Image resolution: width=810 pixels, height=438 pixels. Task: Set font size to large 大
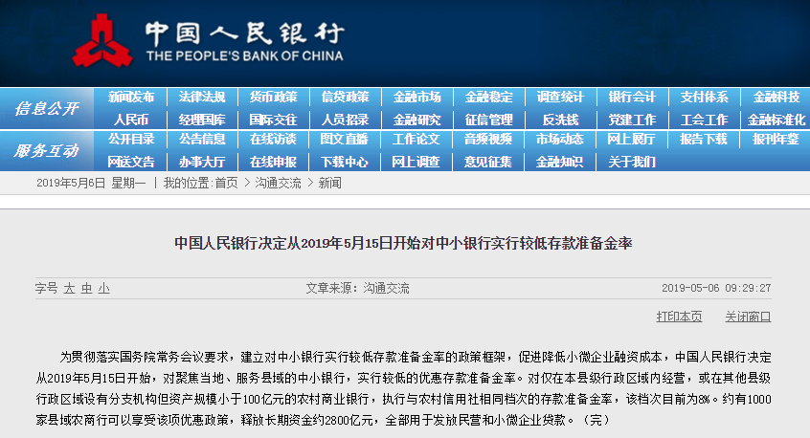(70, 288)
